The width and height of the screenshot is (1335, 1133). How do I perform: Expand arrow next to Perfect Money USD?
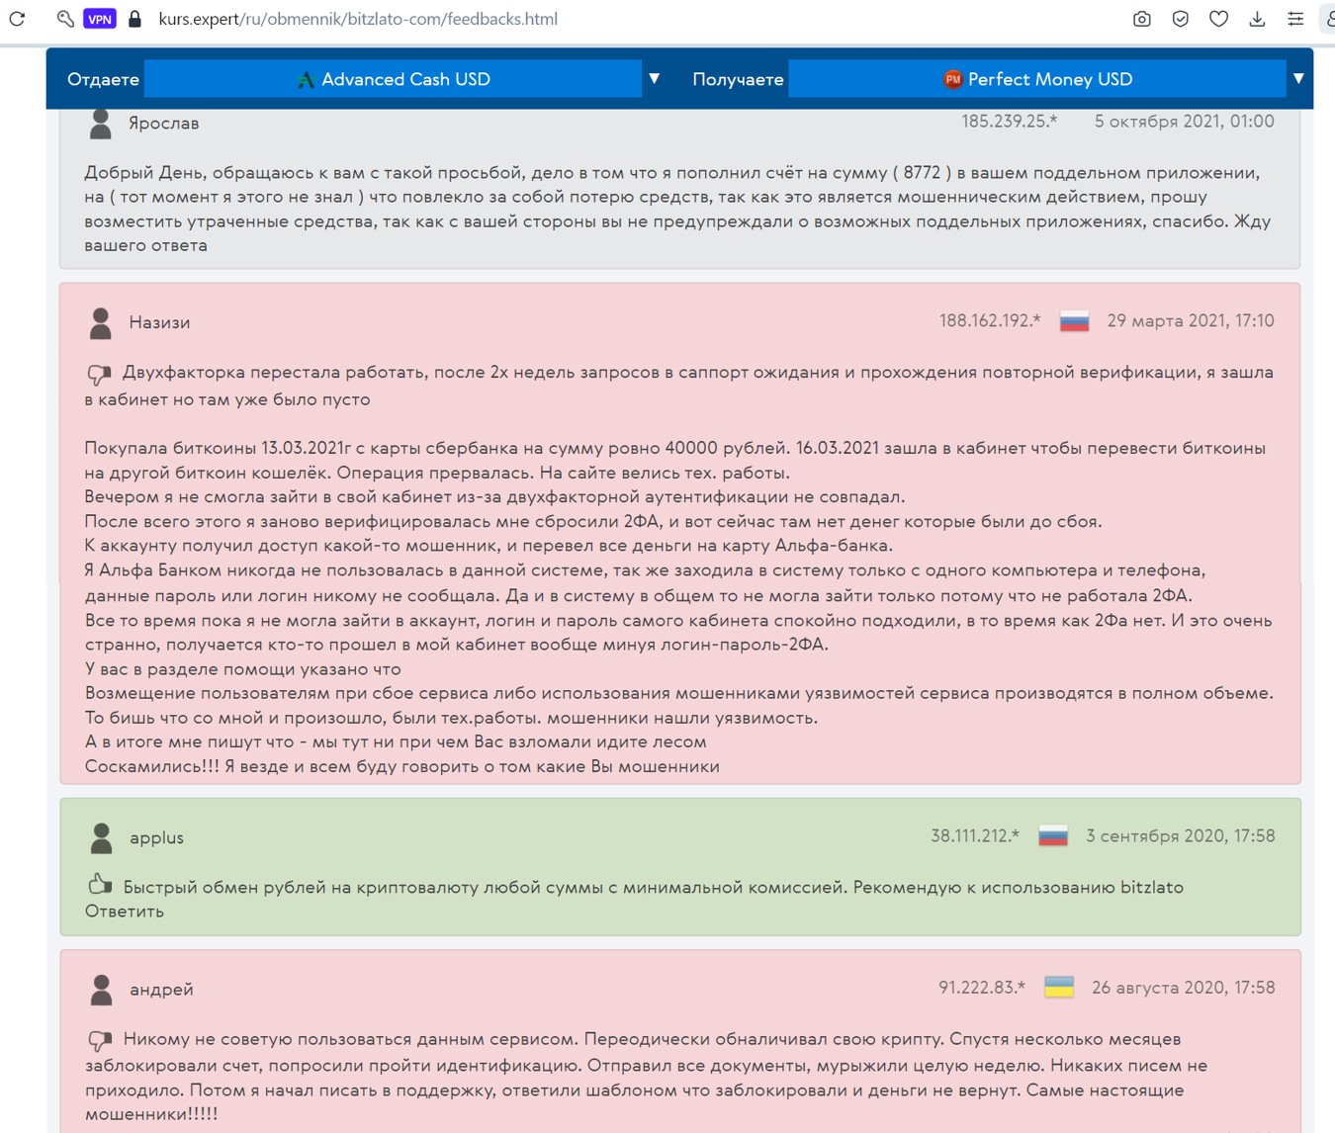click(1298, 78)
